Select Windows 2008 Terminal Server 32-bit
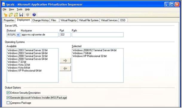182x108 pixels. click(x=27, y=56)
